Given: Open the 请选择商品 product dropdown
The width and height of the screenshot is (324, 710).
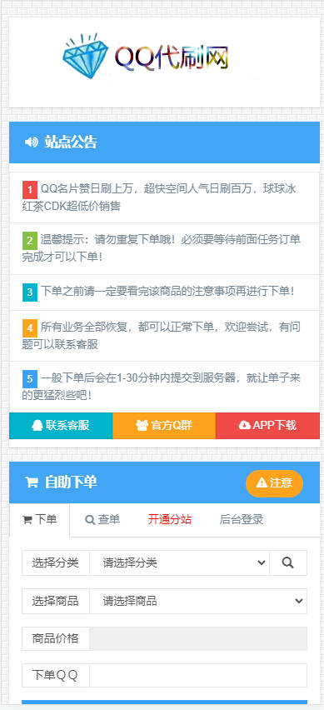Looking at the screenshot, I should [198, 602].
